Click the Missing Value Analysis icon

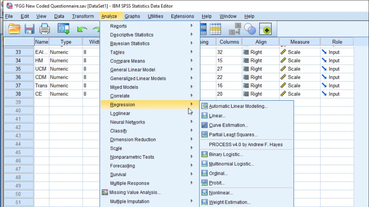click(x=105, y=192)
